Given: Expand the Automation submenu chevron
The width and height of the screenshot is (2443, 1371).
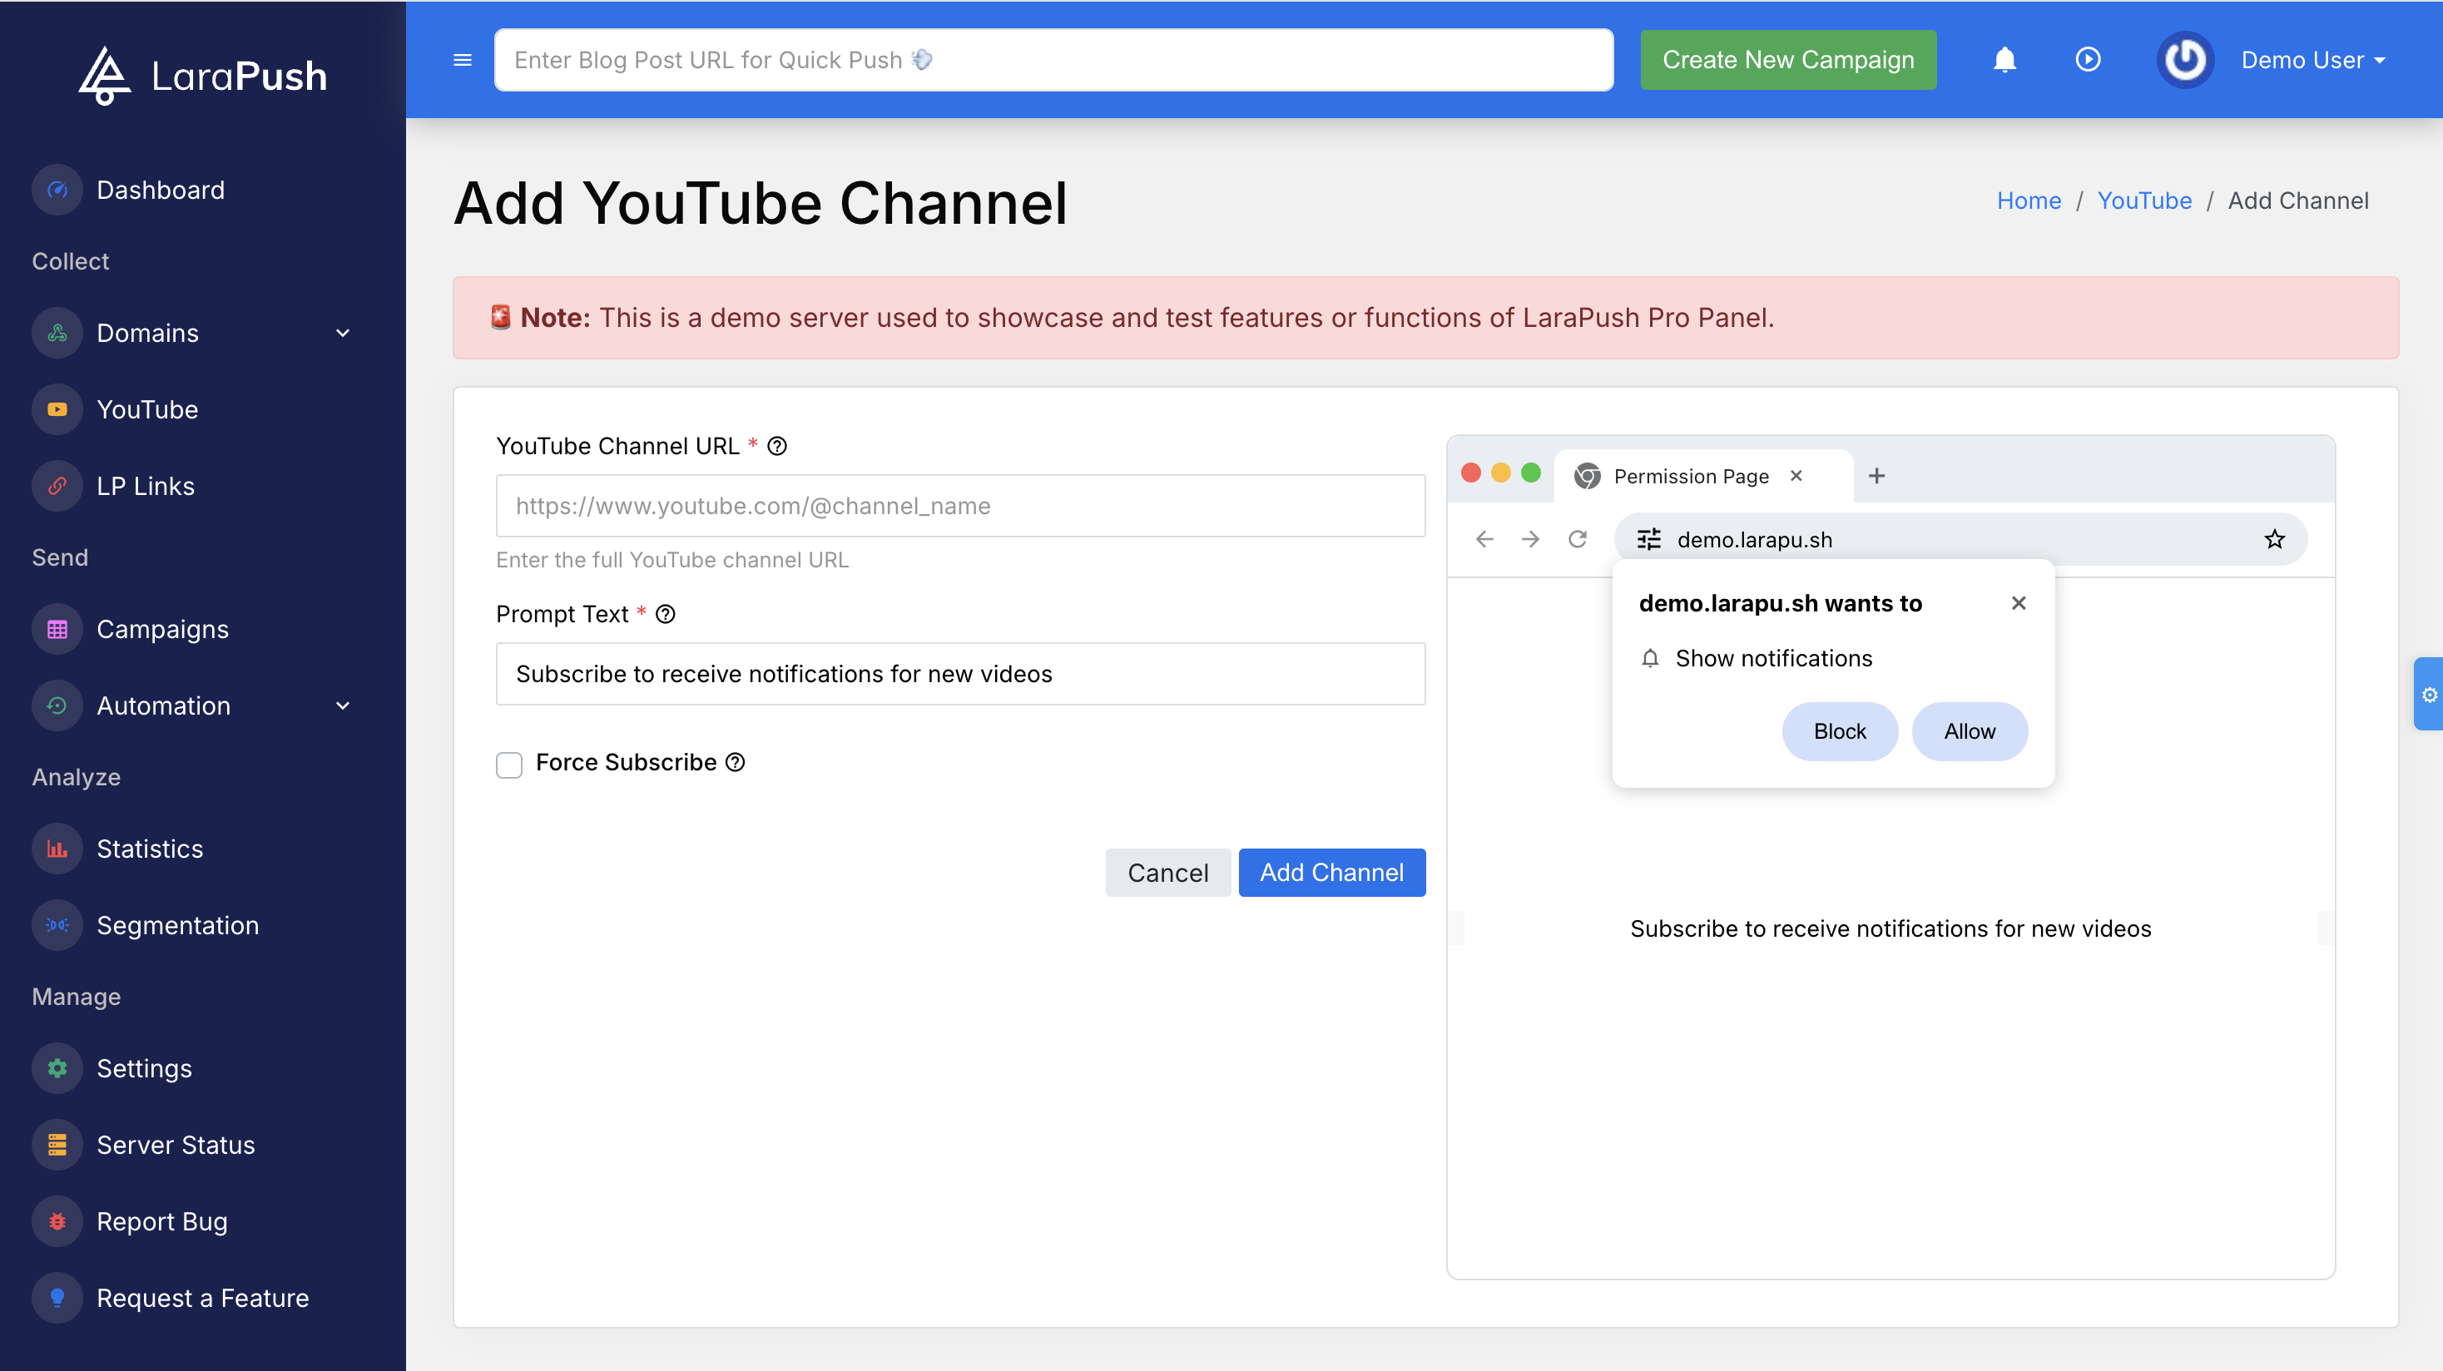Looking at the screenshot, I should pyautogui.click(x=344, y=706).
